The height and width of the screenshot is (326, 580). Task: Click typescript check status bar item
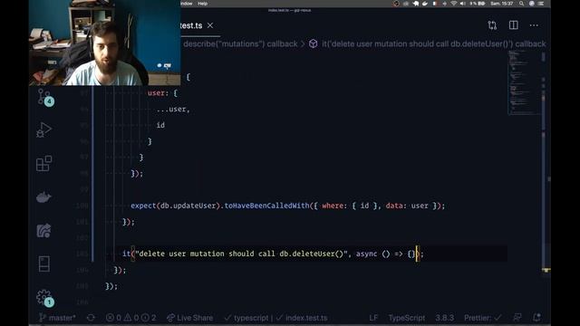pos(246,318)
